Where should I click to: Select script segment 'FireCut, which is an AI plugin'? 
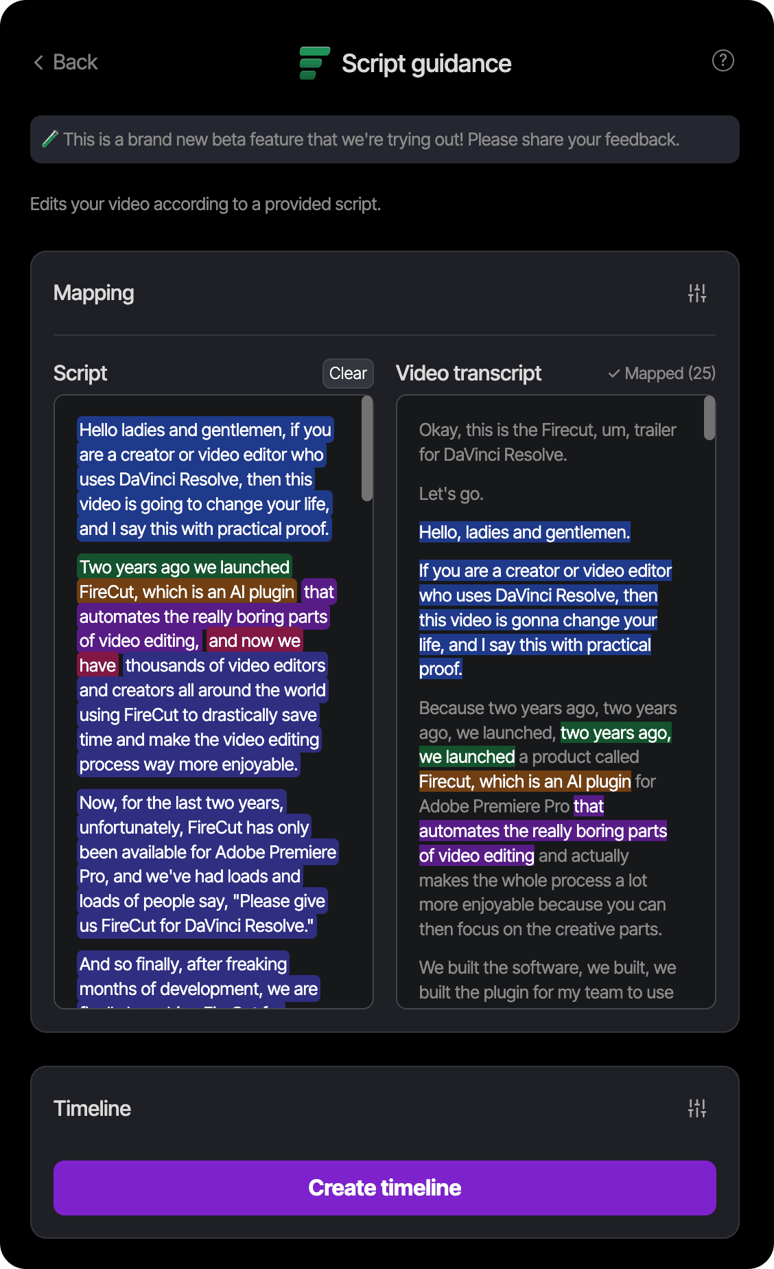point(187,592)
